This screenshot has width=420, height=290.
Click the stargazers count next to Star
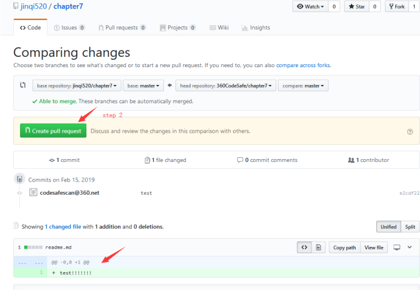[x=375, y=6]
